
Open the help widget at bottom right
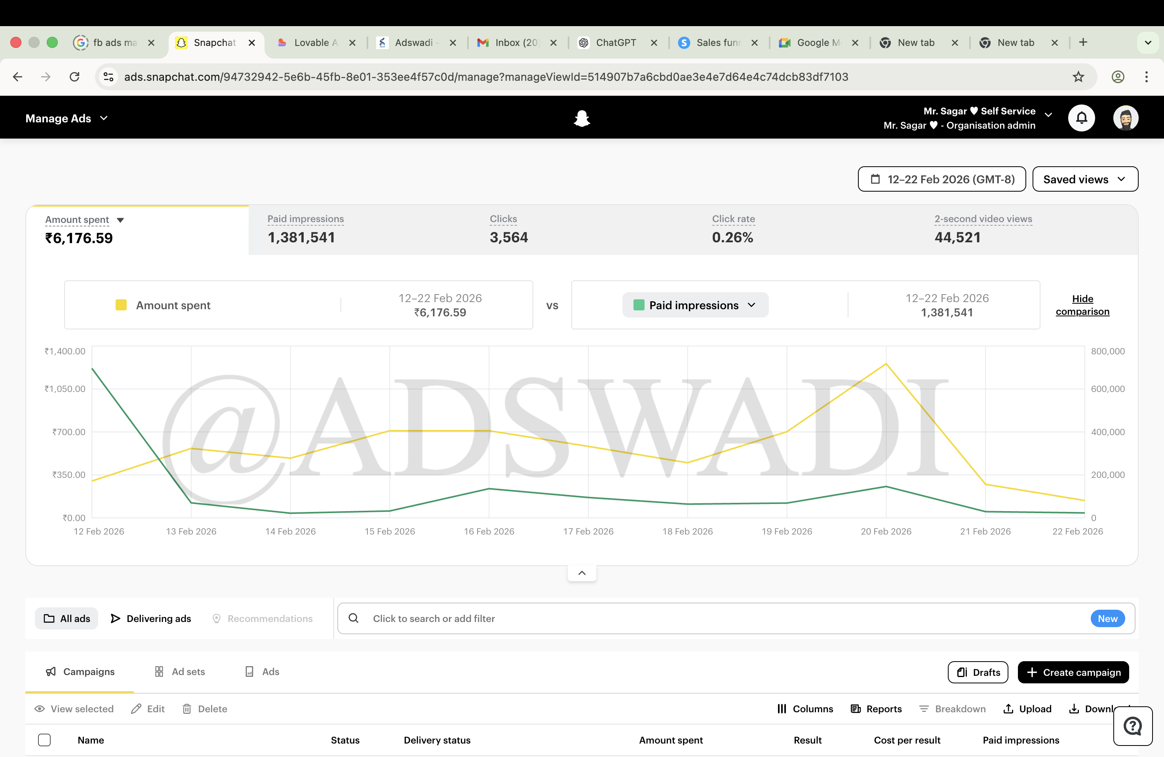(x=1133, y=726)
